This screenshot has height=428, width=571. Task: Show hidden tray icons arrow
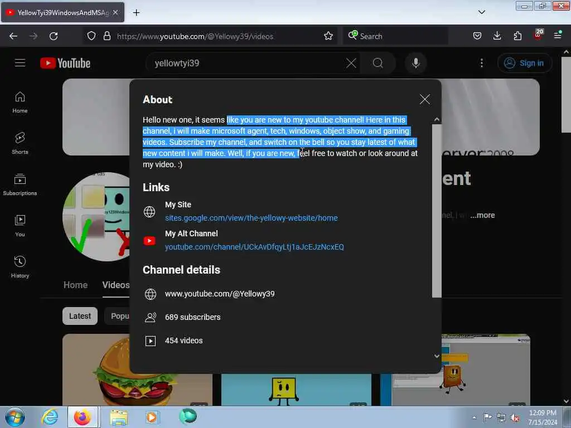click(474, 417)
